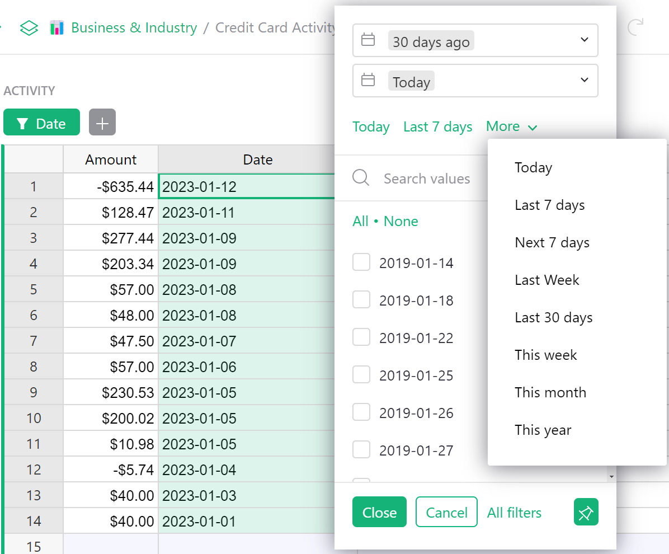Viewport: 669px width, 554px height.
Task: Choose 'This year' from the menu
Action: 543,430
